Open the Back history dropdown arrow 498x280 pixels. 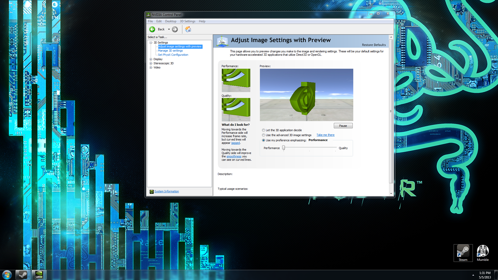pos(169,29)
